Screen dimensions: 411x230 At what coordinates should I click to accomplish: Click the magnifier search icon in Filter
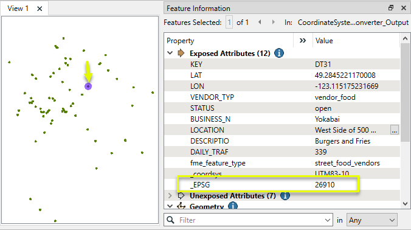pos(171,220)
